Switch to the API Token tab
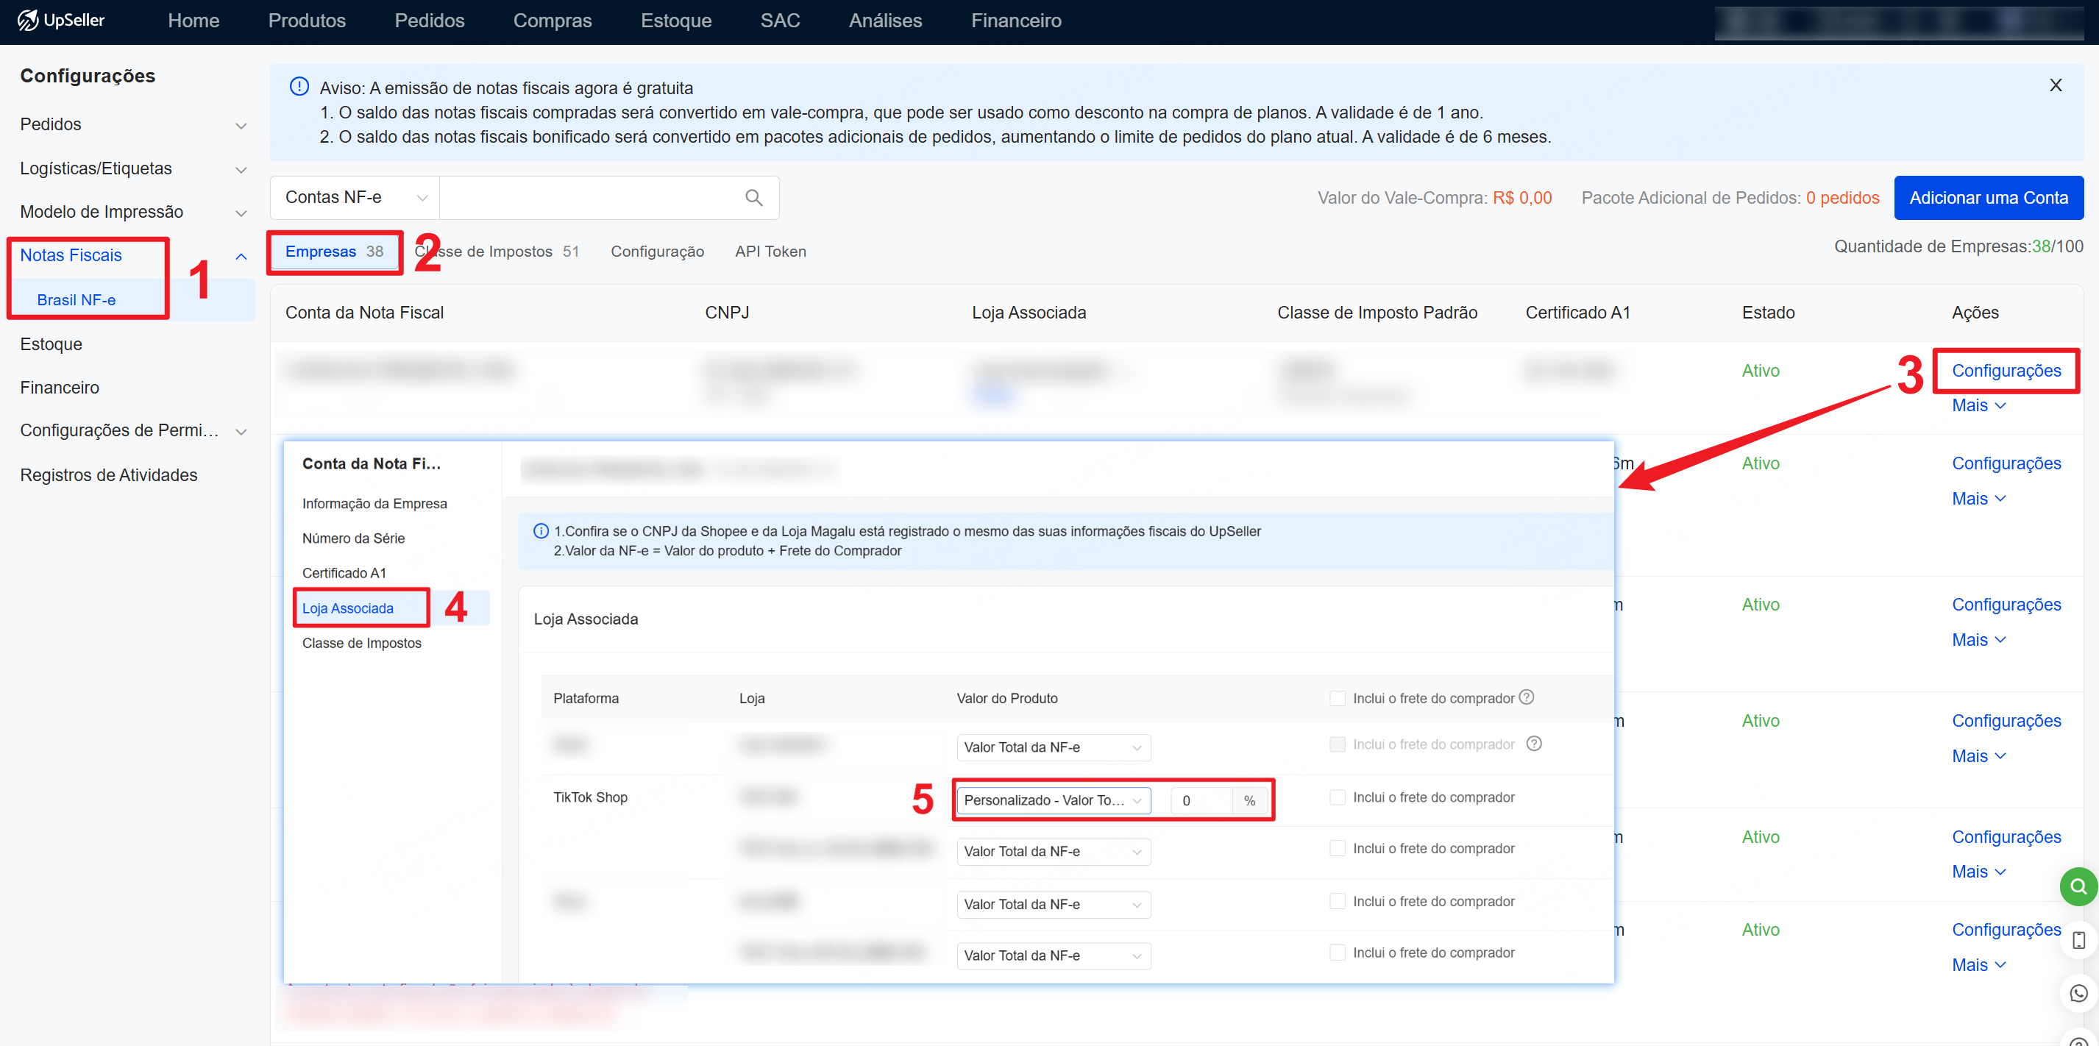The width and height of the screenshot is (2099, 1046). click(x=770, y=252)
